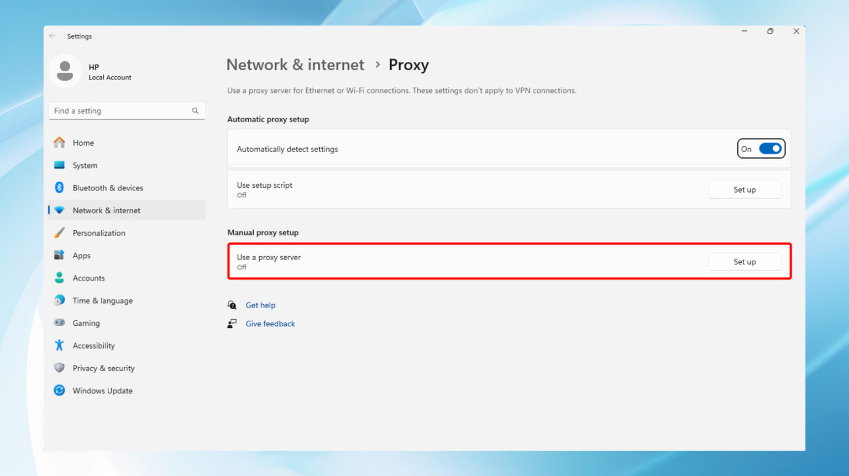
Task: Click the Personalization paintbrush icon
Action: tap(59, 233)
